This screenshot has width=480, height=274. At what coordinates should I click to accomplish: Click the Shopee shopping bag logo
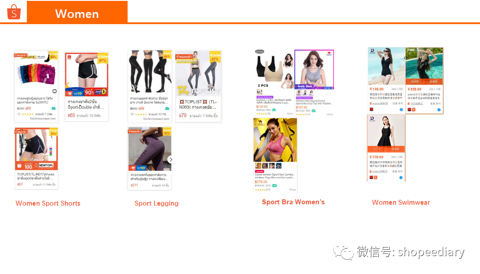(14, 12)
